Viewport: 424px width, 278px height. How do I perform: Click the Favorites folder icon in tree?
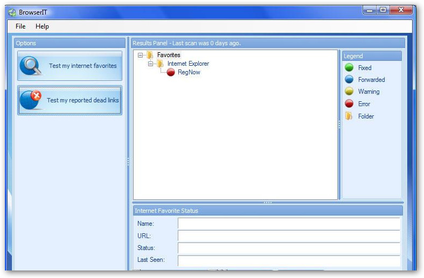pos(150,55)
